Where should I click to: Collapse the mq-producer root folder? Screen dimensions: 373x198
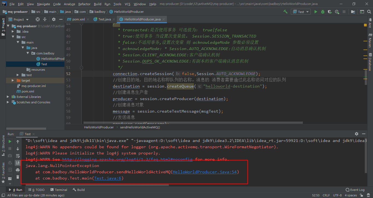[x=8, y=26]
